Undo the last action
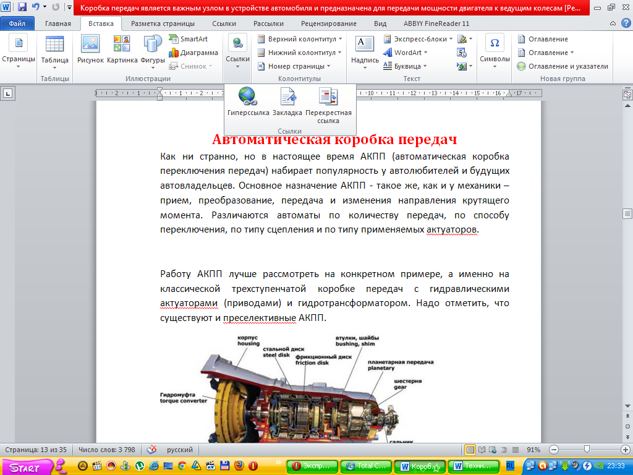Screen dimensions: 633x475 (x=35, y=7)
